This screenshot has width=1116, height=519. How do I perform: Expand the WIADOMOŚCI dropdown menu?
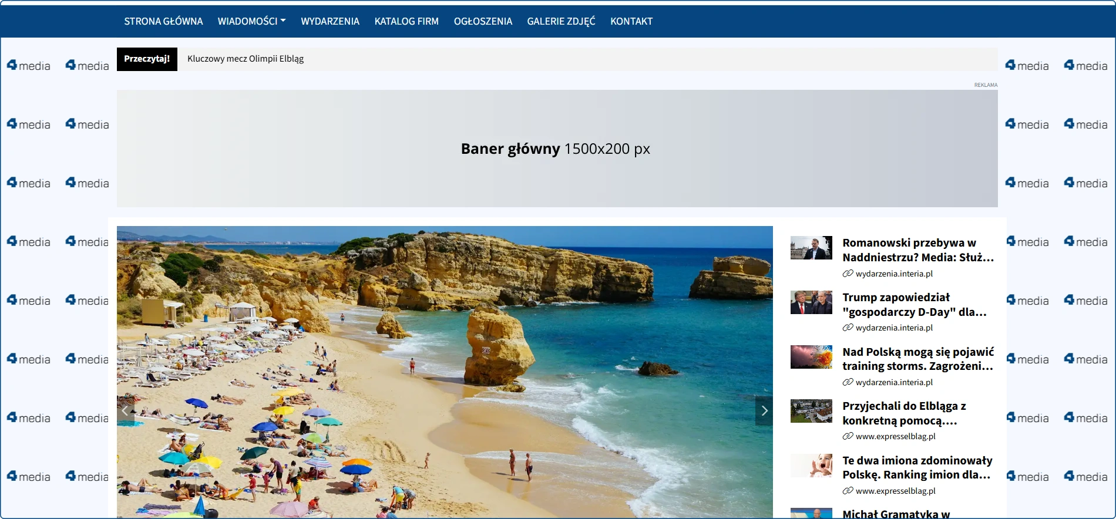252,21
